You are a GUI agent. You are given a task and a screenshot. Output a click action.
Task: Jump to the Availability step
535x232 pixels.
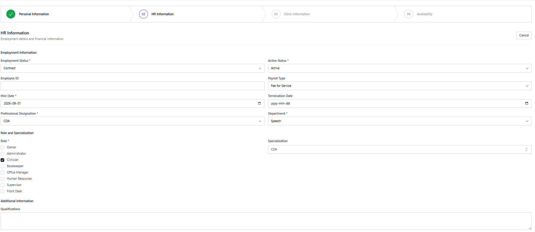424,14
